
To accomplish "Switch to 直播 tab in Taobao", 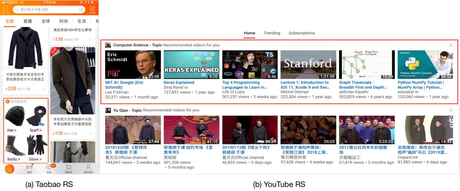I will point(28,21).
